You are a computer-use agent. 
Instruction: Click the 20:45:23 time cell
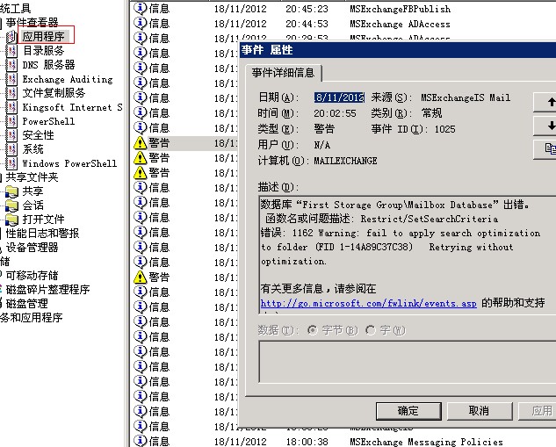pyautogui.click(x=307, y=9)
